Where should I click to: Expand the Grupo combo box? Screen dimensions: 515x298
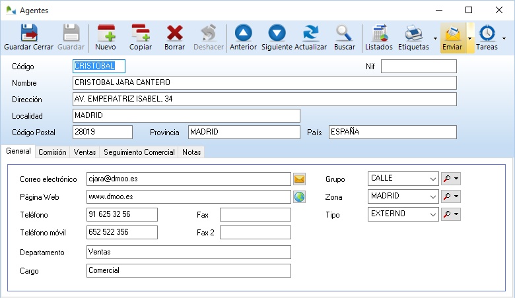[x=432, y=179]
